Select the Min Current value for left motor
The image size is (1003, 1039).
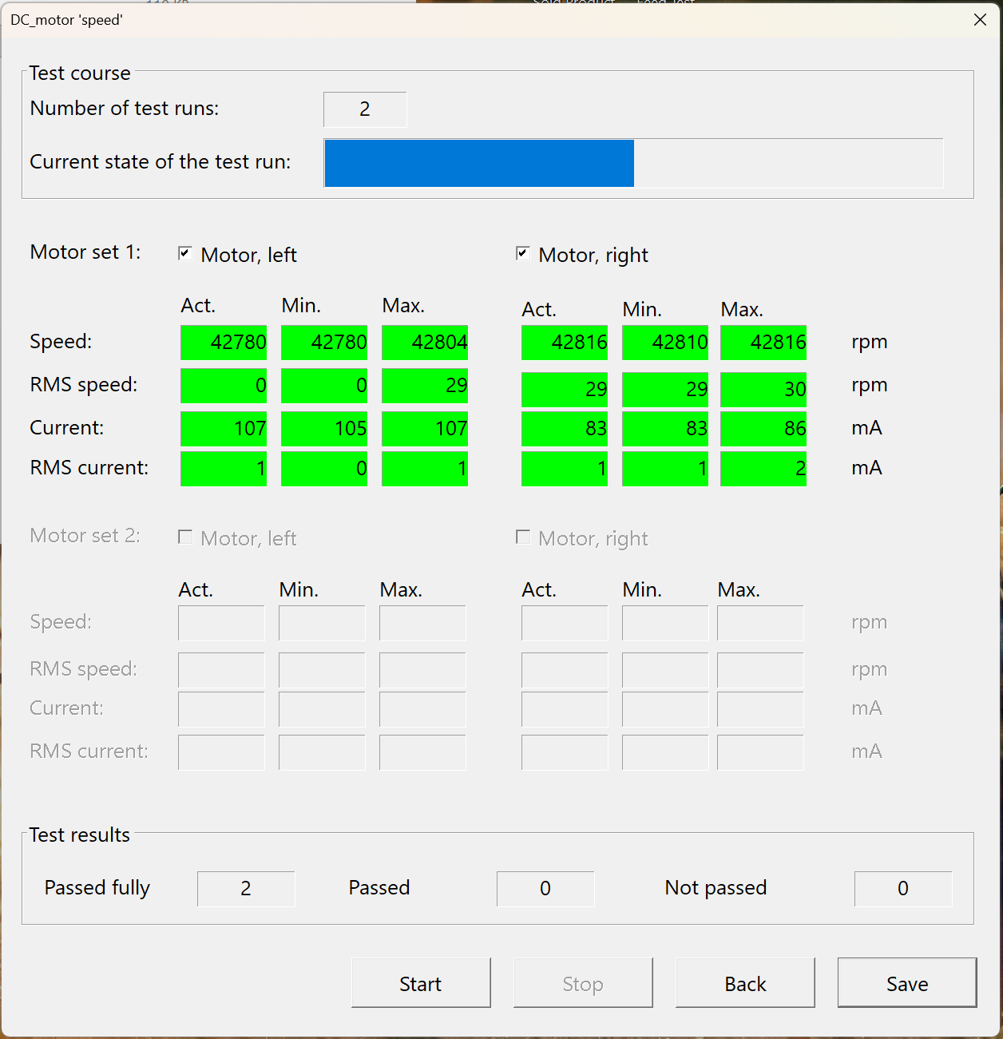(323, 429)
